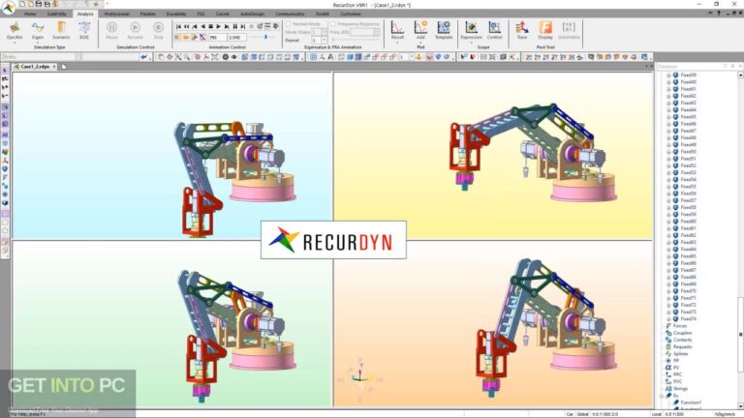Screen dimensions: 744x418
Task: Select the Contacts tree item
Action: tap(682, 340)
